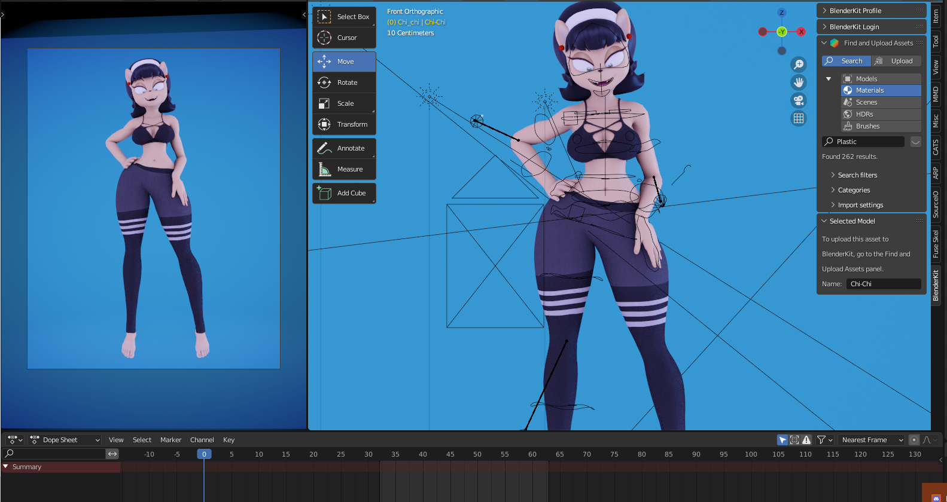Click the Cursor tool
947x502 pixels.
pos(344,38)
